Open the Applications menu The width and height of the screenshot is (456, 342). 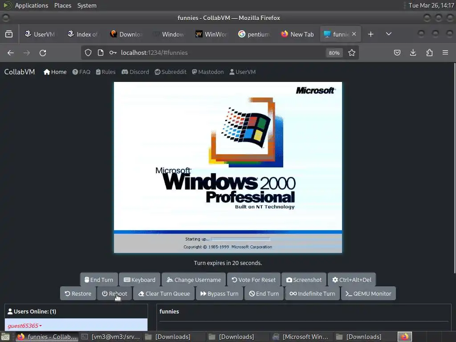pos(32,5)
